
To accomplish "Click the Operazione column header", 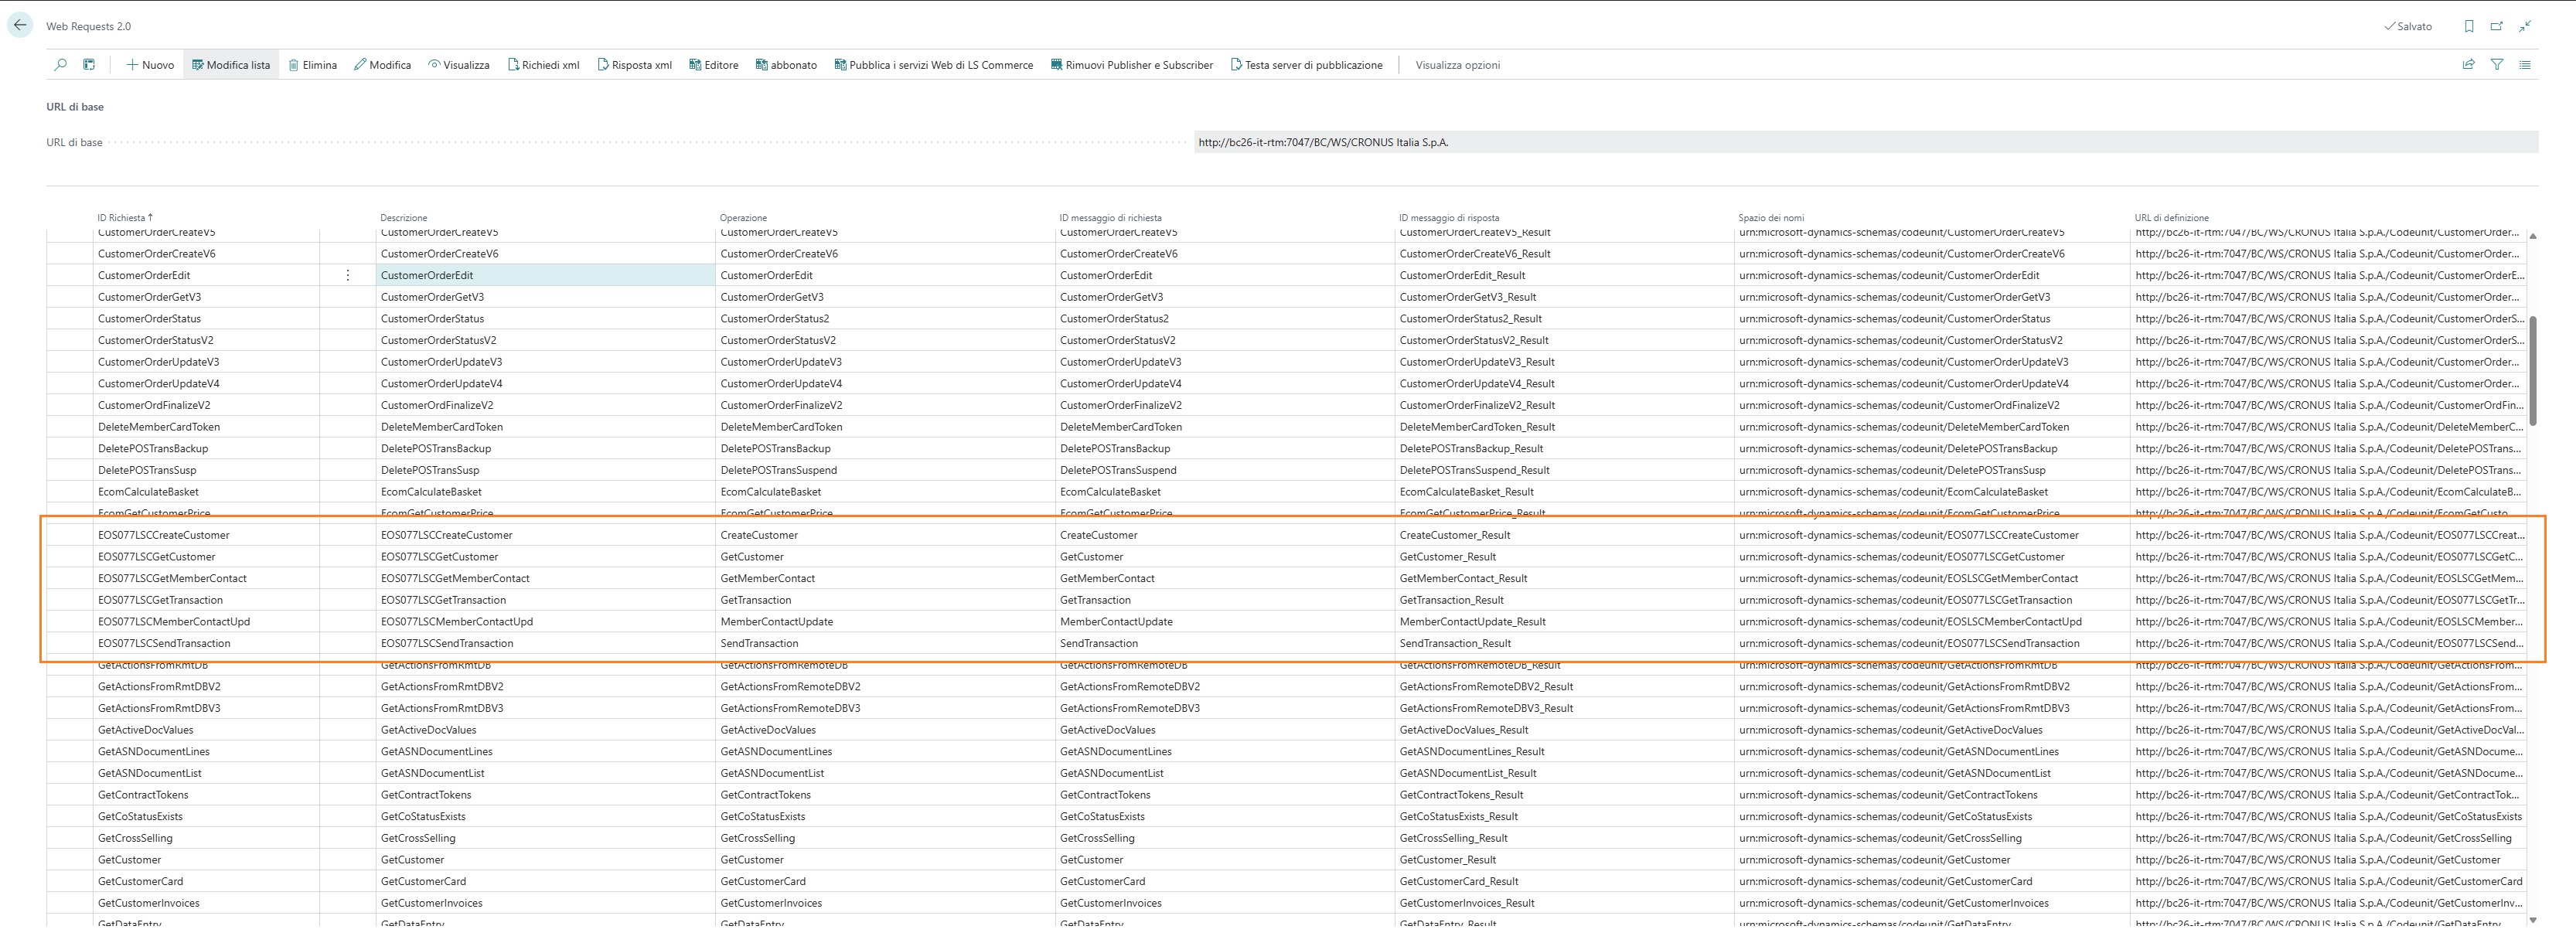I will tap(743, 217).
